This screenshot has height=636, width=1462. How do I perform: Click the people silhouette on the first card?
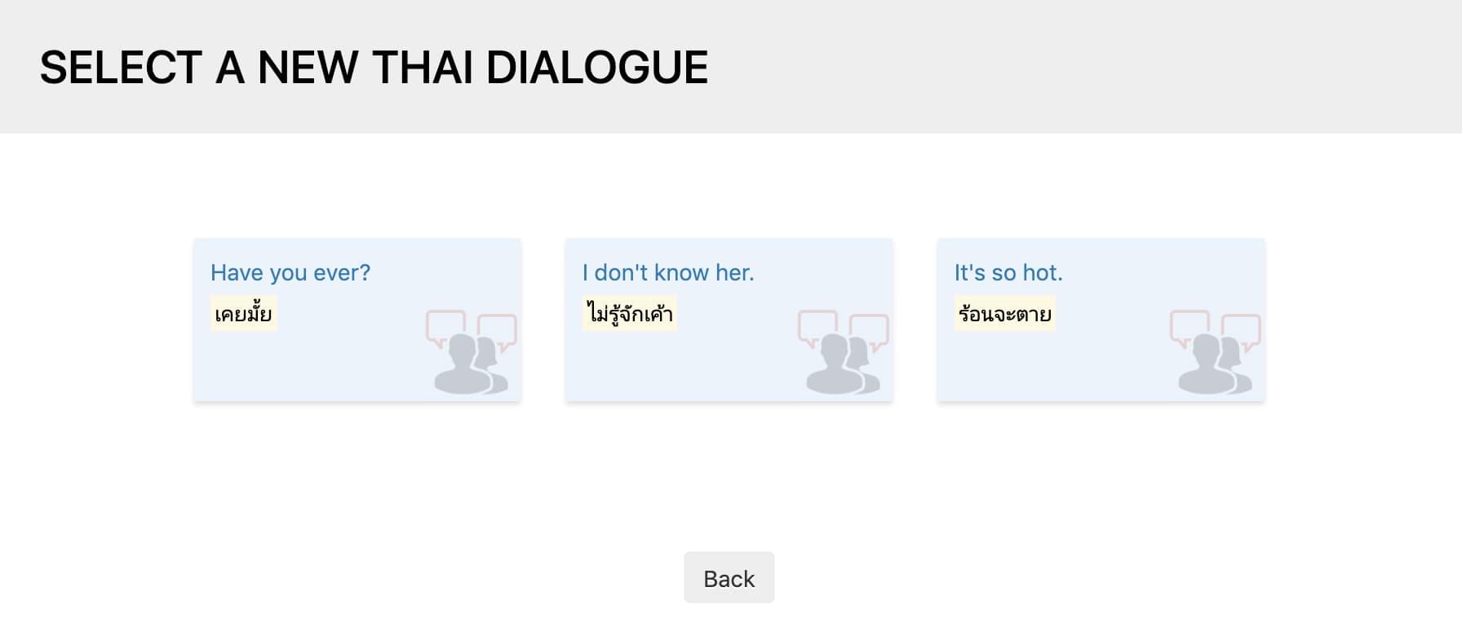point(471,365)
